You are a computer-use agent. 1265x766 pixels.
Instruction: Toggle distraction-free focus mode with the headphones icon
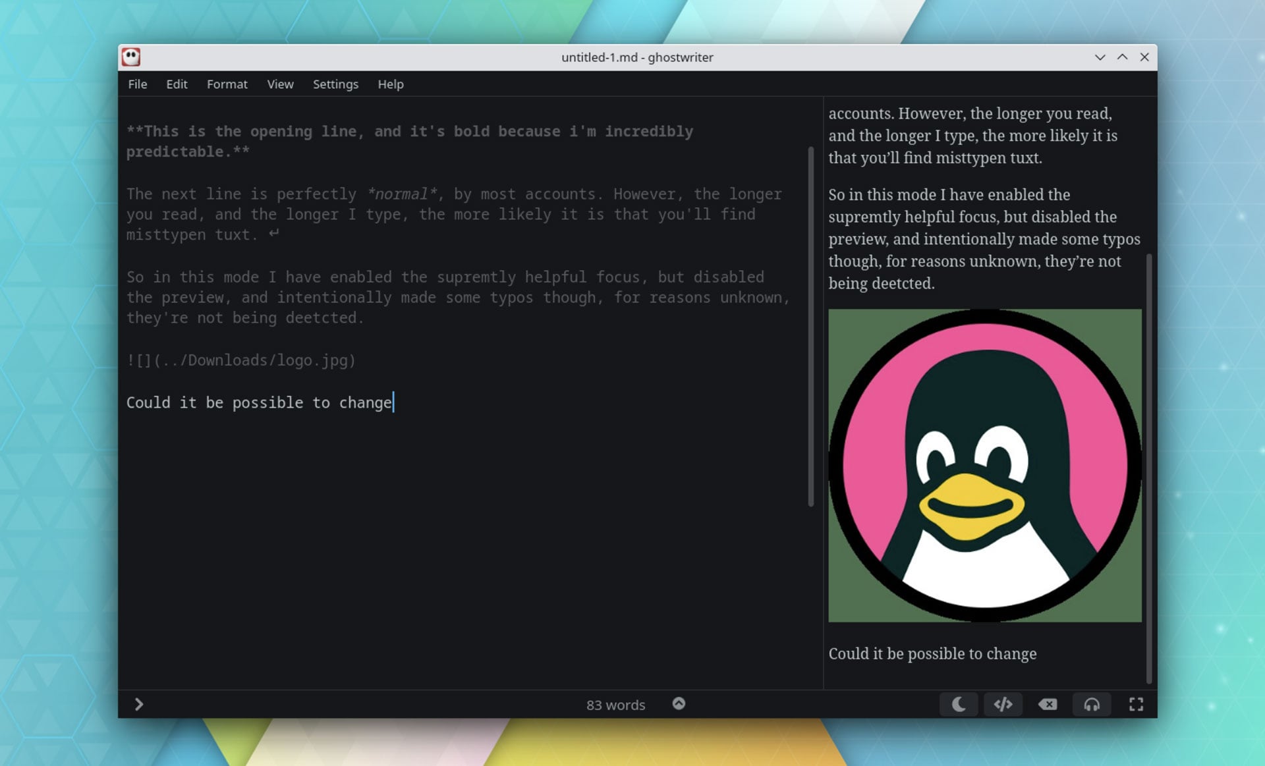click(x=1092, y=704)
